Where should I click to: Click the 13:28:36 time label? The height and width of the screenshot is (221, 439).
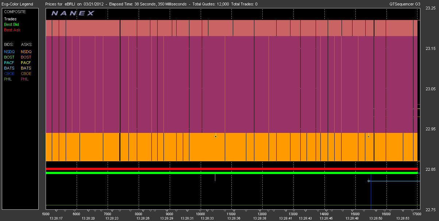point(234,218)
